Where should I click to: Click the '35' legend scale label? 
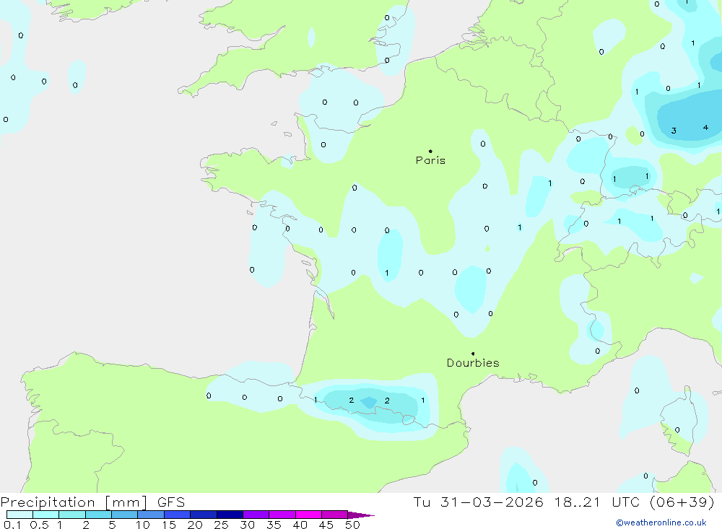[x=274, y=525]
